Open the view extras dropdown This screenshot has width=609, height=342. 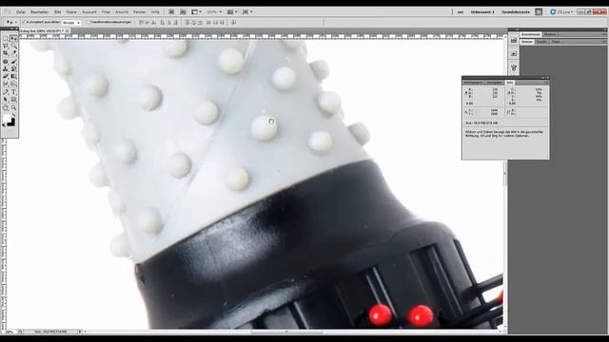(197, 12)
